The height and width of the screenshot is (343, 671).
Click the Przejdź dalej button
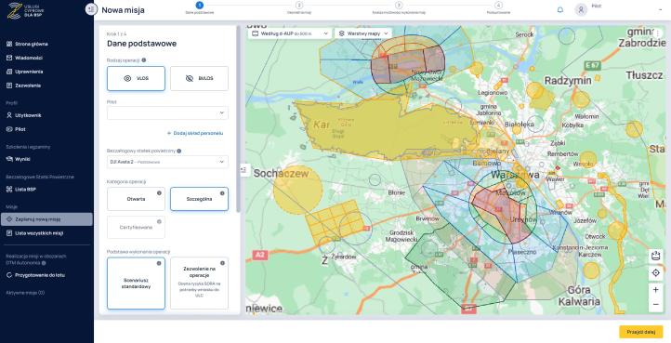641,332
